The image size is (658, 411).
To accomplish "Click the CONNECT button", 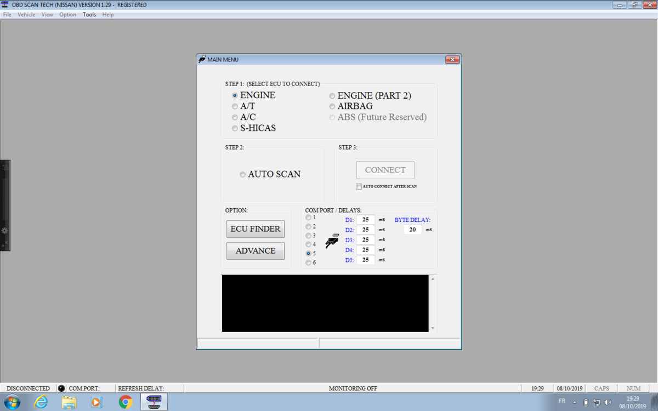I will 385,170.
